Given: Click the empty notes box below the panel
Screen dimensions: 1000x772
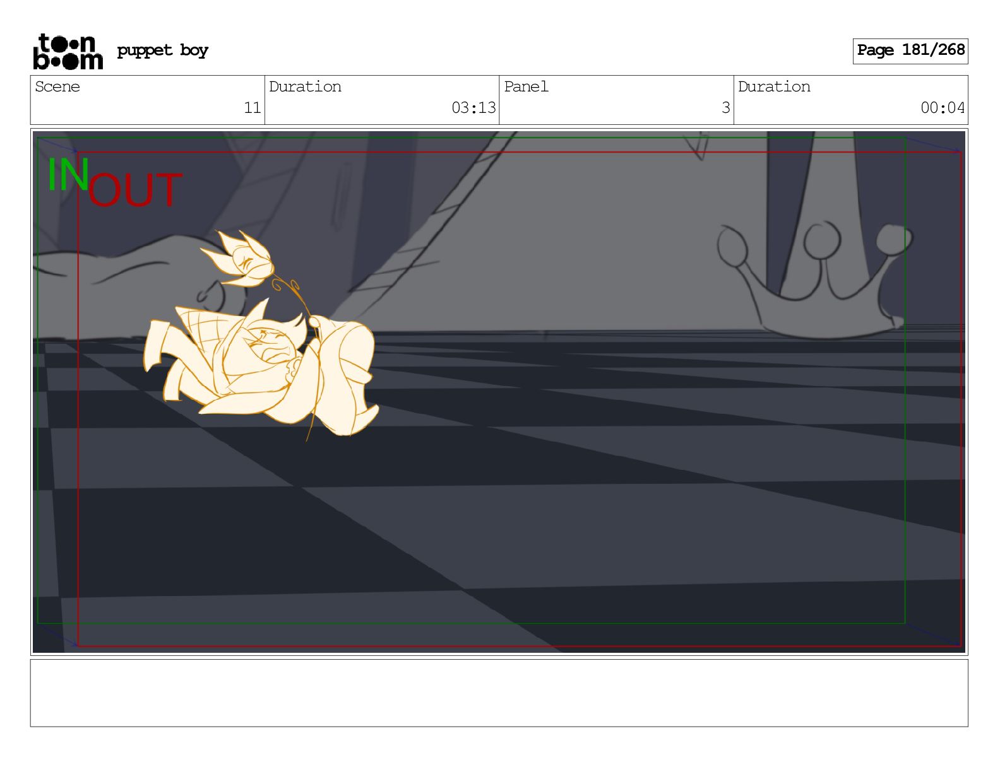Looking at the screenshot, I should [x=499, y=693].
